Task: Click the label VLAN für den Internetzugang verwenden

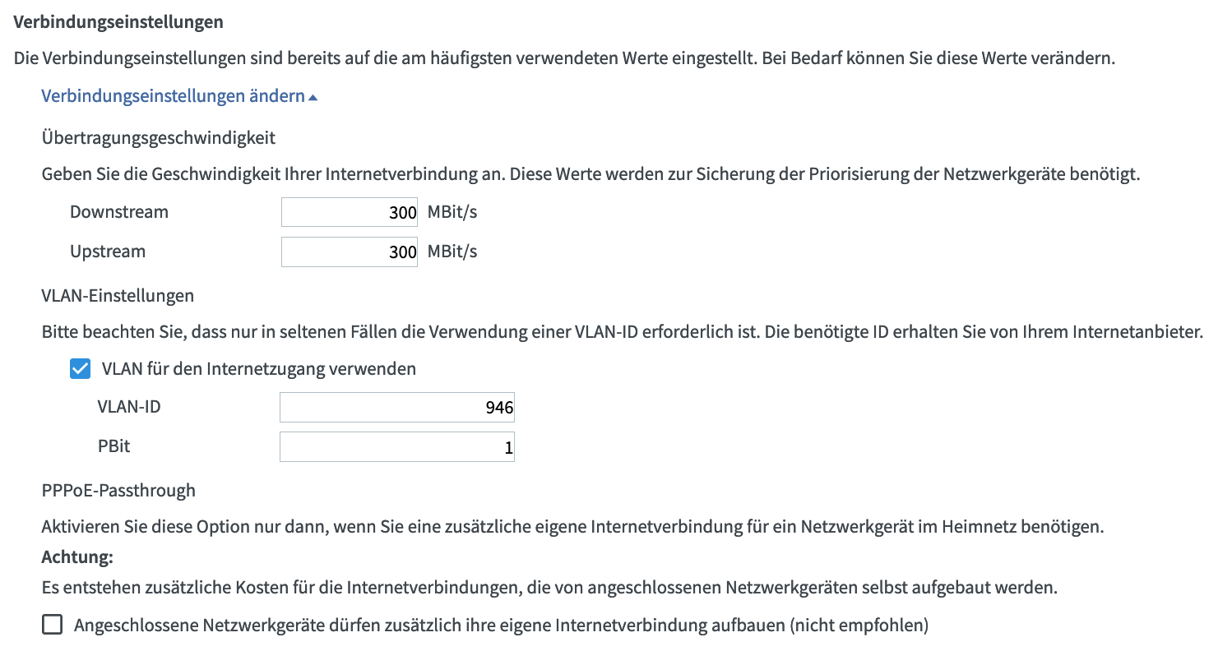Action: click(259, 369)
